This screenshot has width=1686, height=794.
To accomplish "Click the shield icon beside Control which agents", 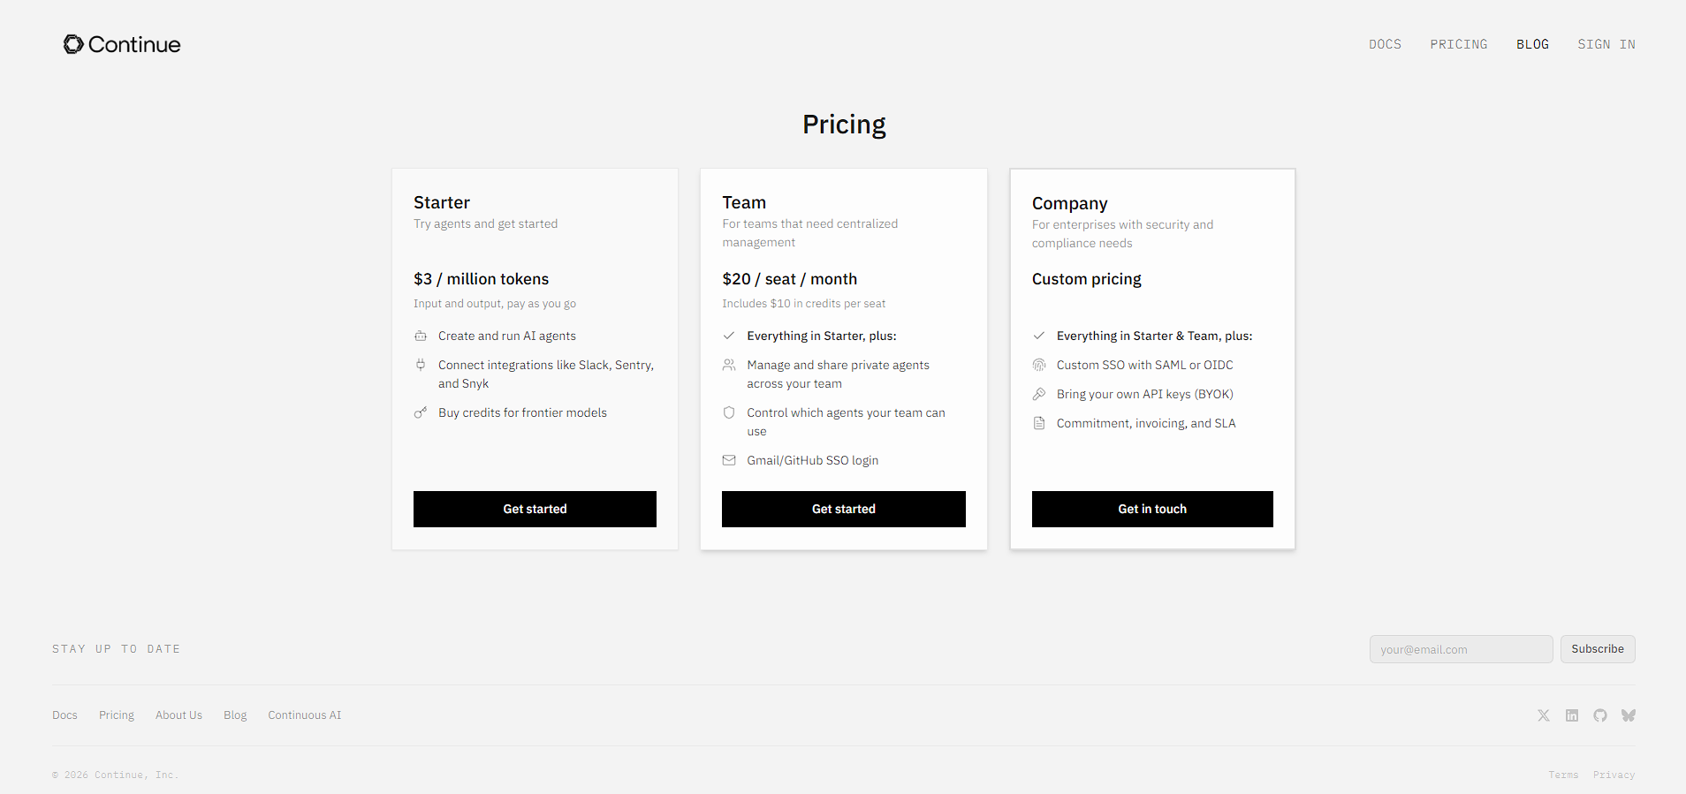I will (729, 412).
